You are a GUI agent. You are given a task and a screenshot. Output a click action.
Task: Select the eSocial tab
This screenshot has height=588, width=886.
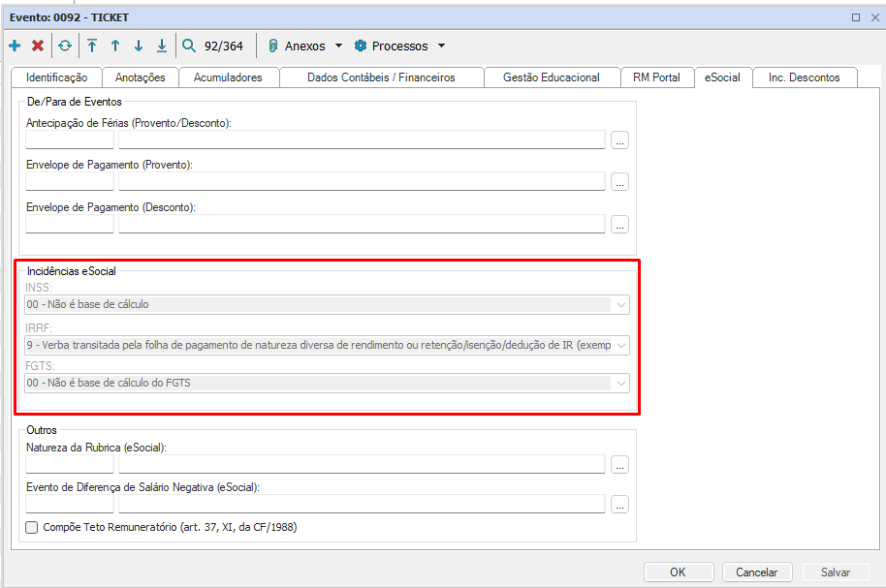click(x=723, y=77)
